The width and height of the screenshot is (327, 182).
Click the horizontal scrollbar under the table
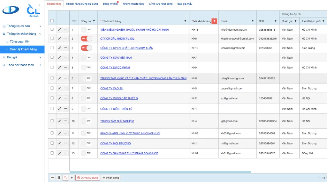pyautogui.click(x=160, y=172)
